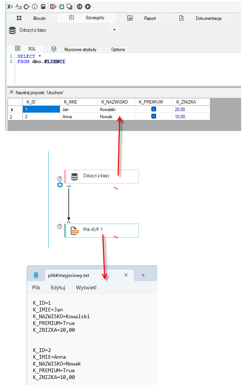Click the blue output connector under Odczyt z bazy
Image resolution: width=246 pixels, height=385 pixels.
[x=69, y=186]
